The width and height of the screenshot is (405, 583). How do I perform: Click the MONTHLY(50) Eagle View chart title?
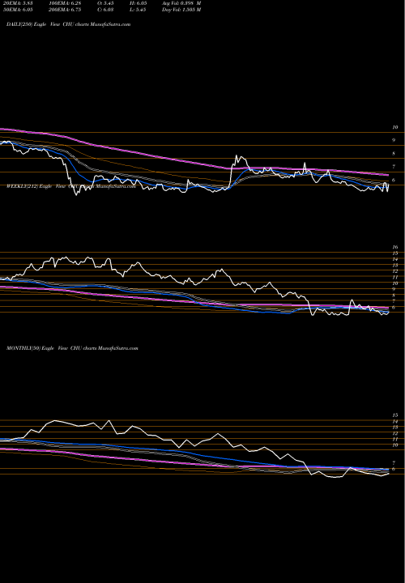point(72,348)
